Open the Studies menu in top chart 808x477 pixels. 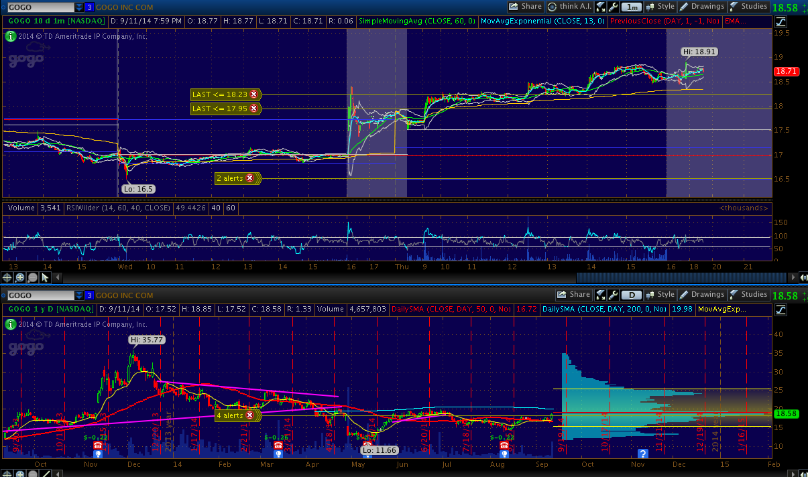tap(748, 7)
